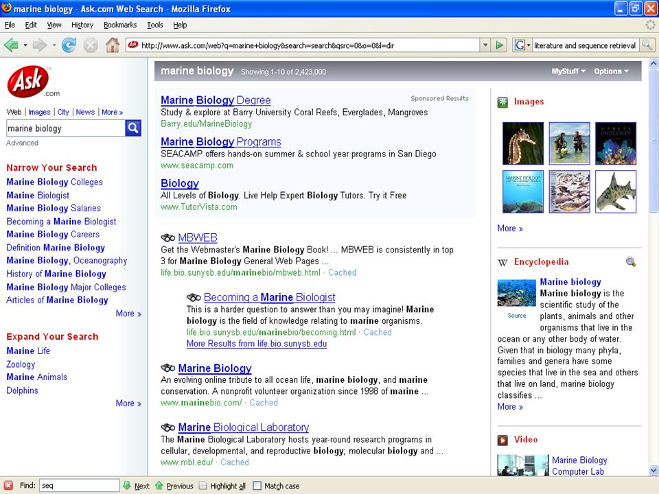Click the Stop loading icon

click(x=91, y=45)
